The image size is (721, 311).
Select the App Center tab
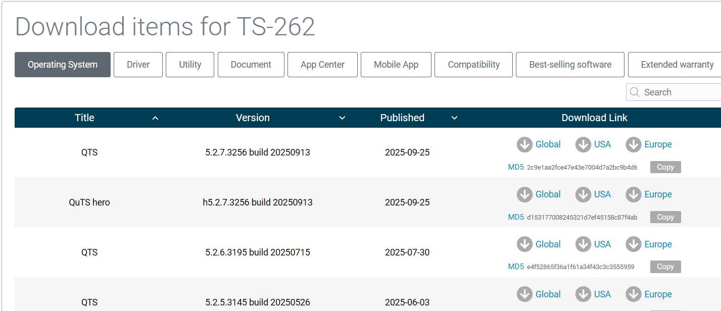[322, 65]
